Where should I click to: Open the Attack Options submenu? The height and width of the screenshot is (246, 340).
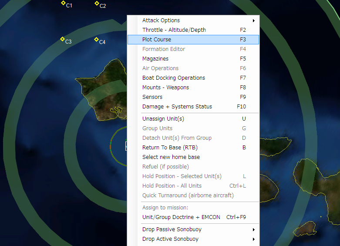click(193, 20)
